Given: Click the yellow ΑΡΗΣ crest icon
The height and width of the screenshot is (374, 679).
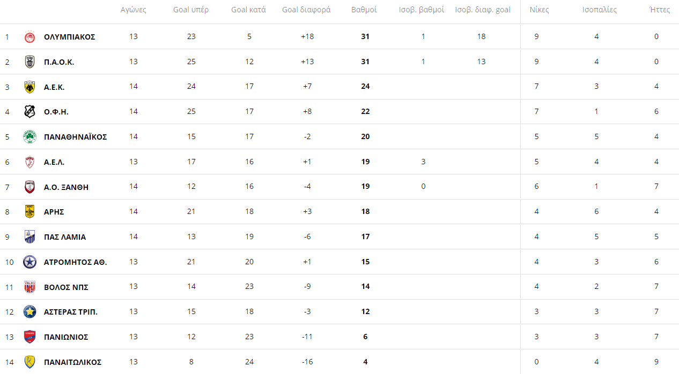Looking at the screenshot, I should (x=29, y=212).
